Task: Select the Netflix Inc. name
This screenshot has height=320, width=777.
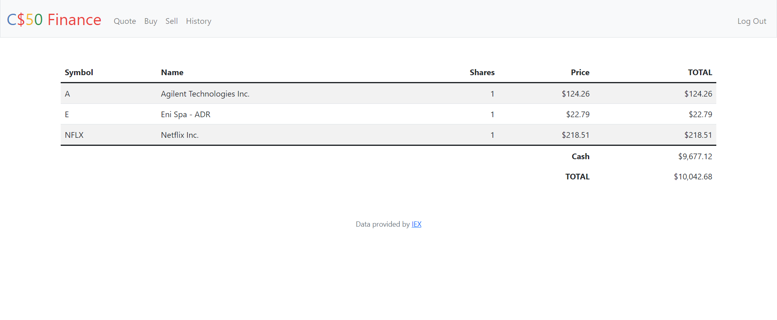Action: point(180,135)
